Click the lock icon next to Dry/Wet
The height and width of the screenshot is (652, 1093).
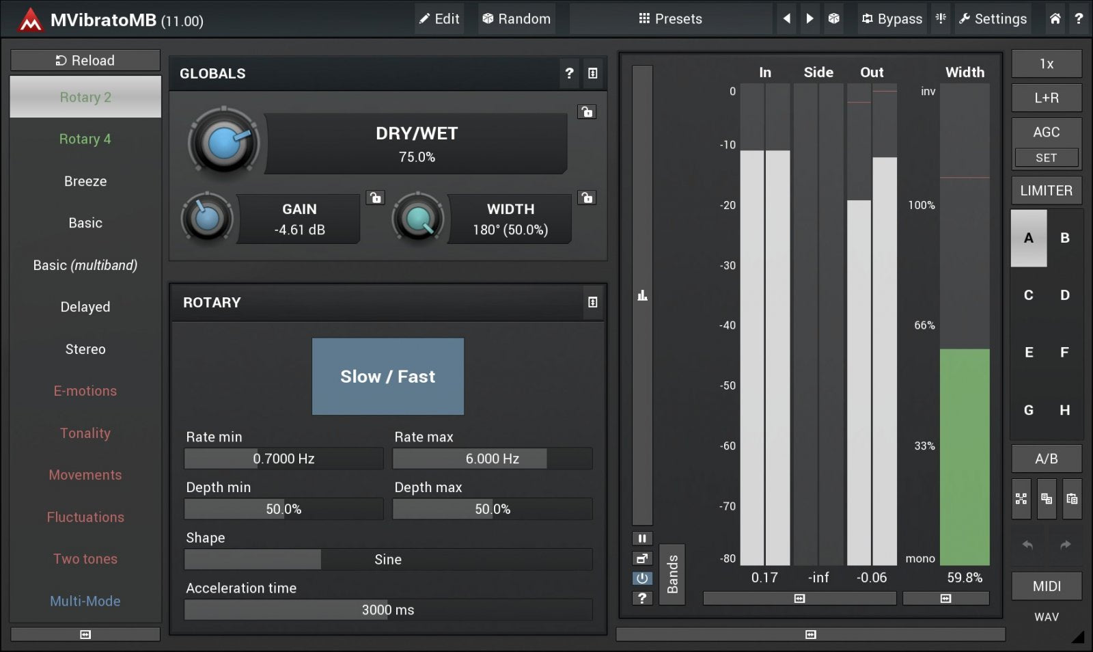[587, 112]
